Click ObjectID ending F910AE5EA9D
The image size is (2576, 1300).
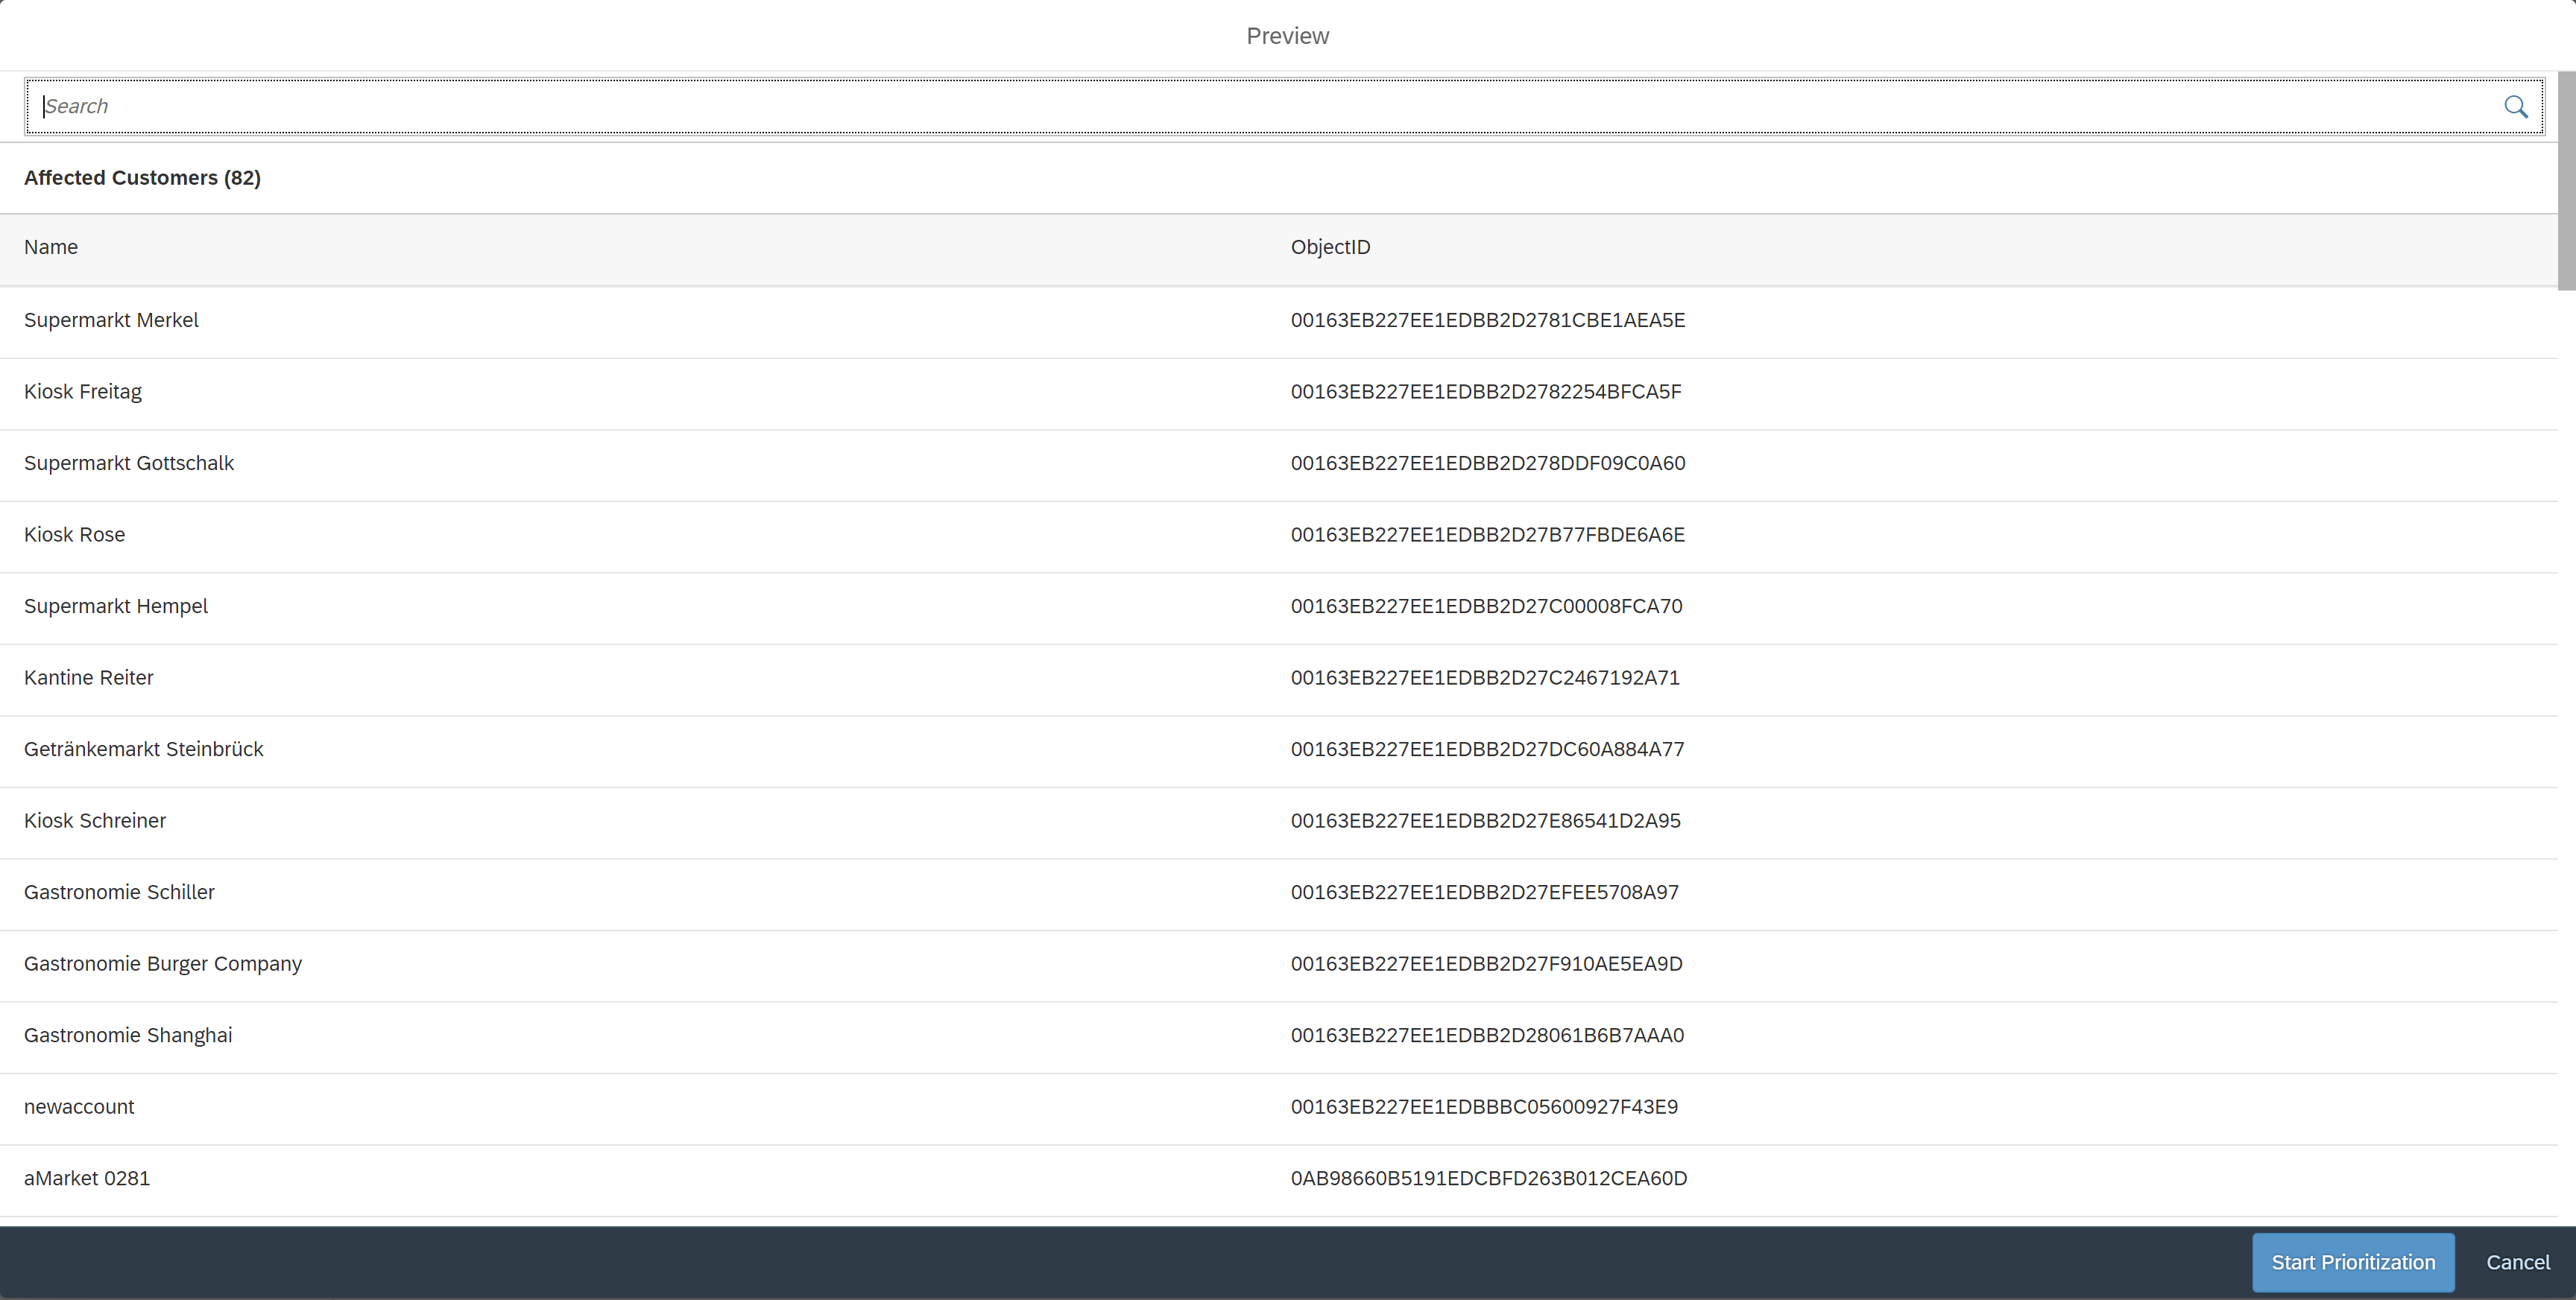pos(1486,963)
